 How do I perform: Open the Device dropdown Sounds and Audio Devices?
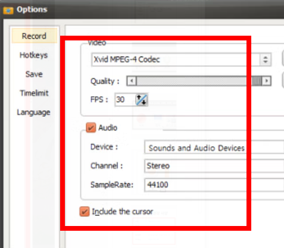pos(214,147)
